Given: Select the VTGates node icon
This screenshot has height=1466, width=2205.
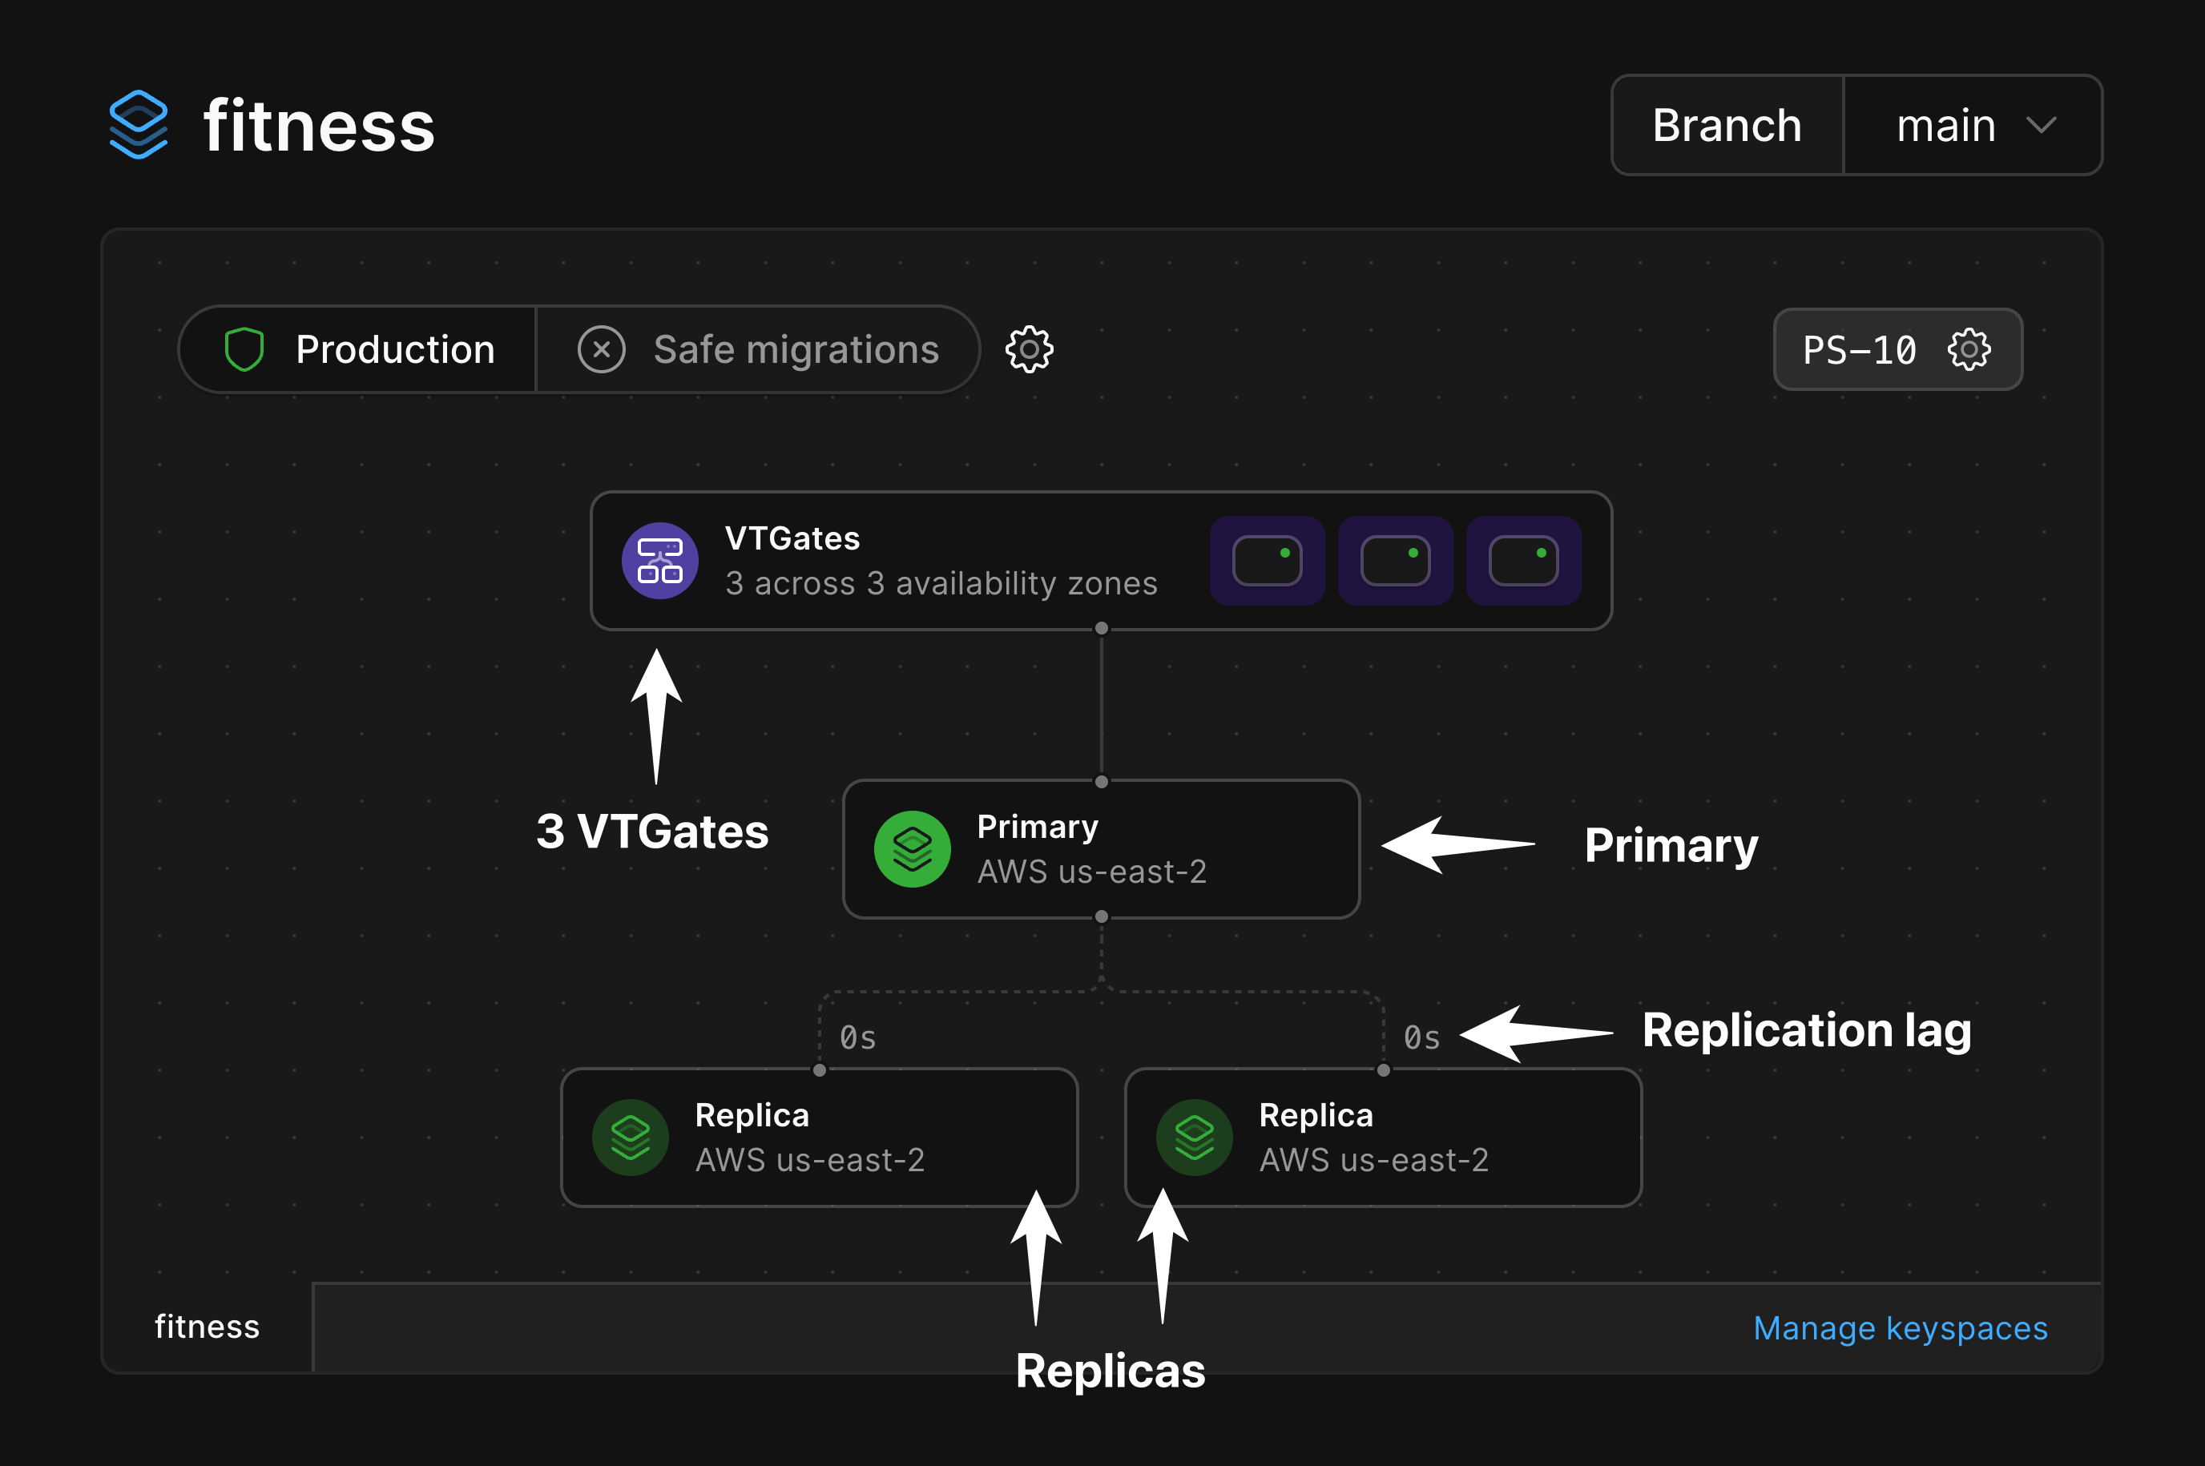Looking at the screenshot, I should 659,560.
